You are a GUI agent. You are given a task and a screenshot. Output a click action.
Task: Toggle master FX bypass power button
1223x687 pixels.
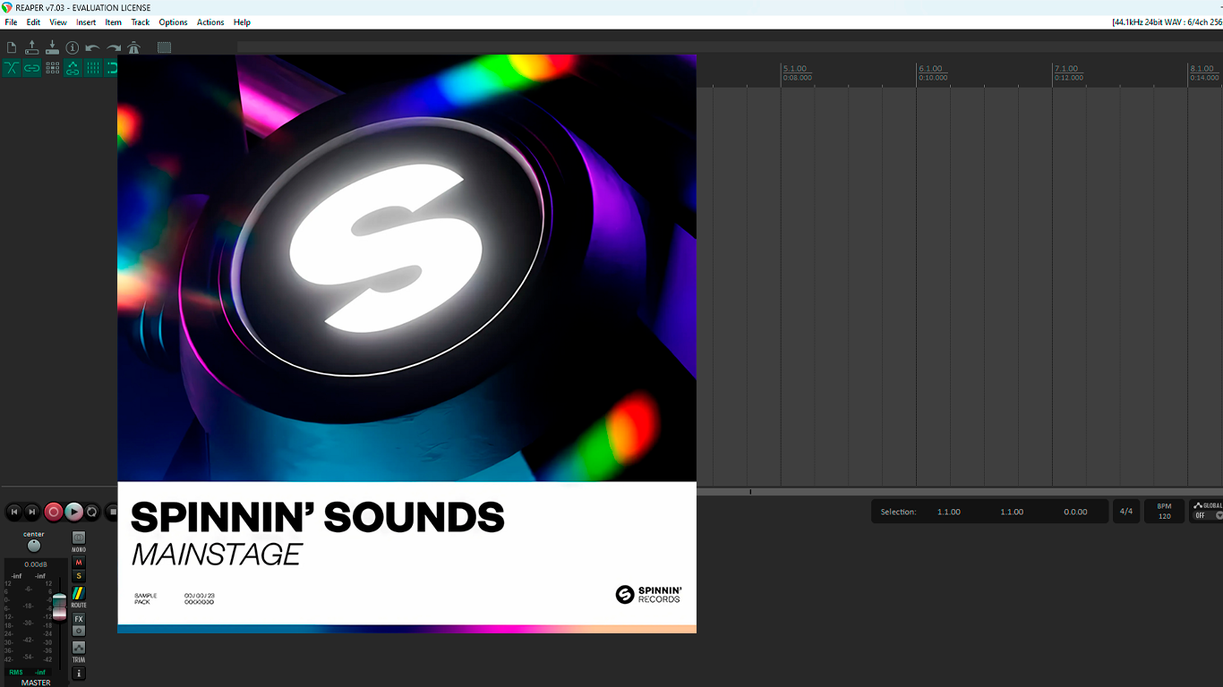79,631
